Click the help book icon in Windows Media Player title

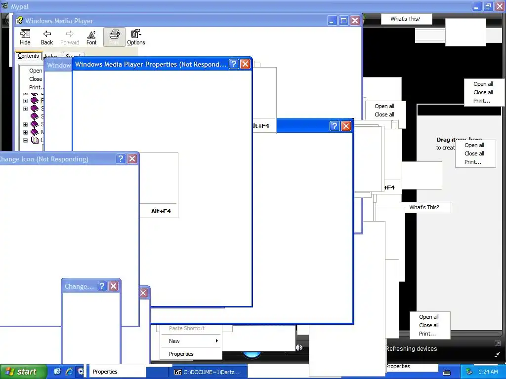[x=19, y=21]
